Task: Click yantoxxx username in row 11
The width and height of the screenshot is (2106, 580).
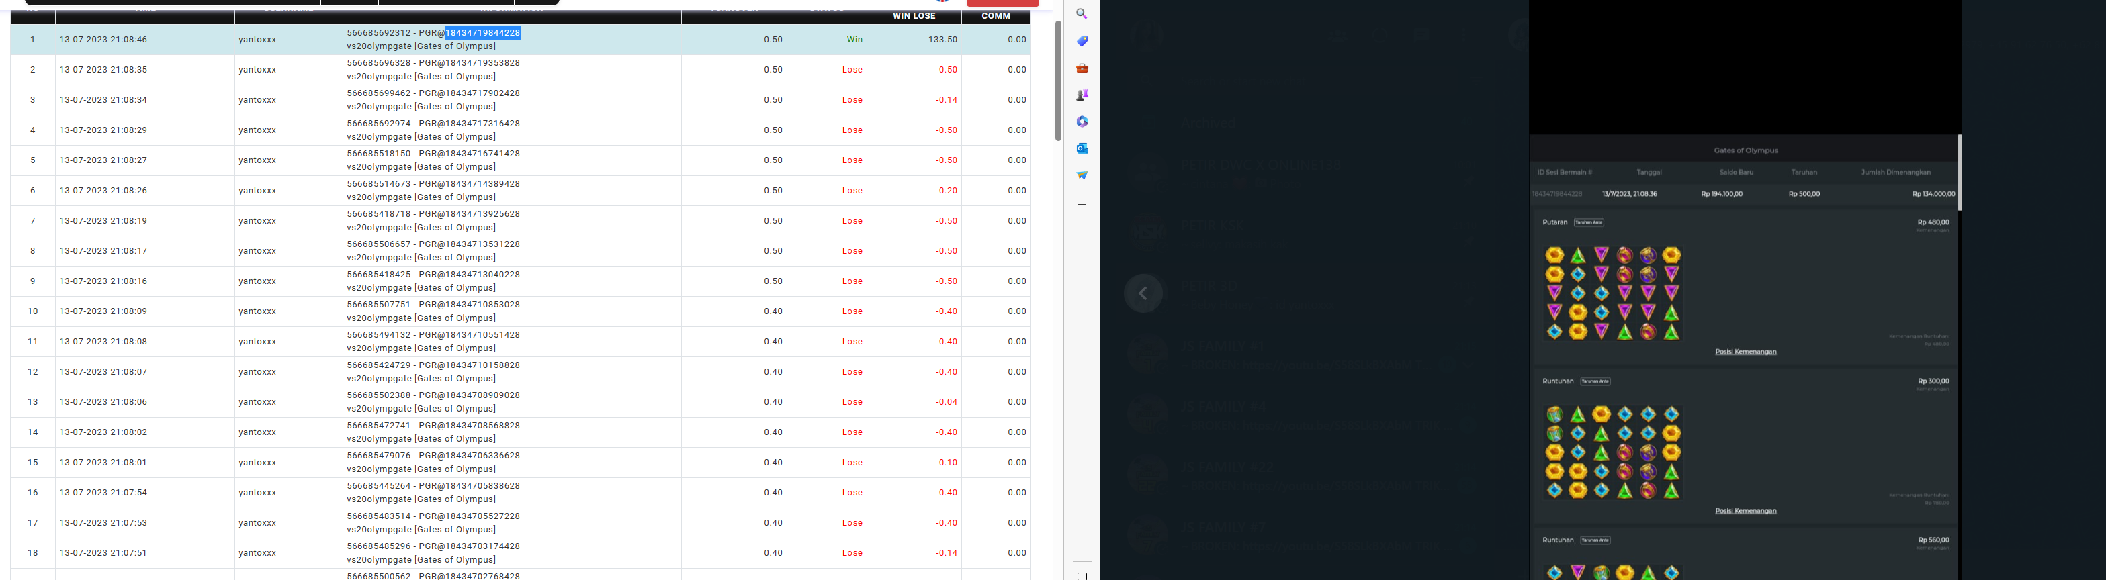Action: tap(257, 342)
